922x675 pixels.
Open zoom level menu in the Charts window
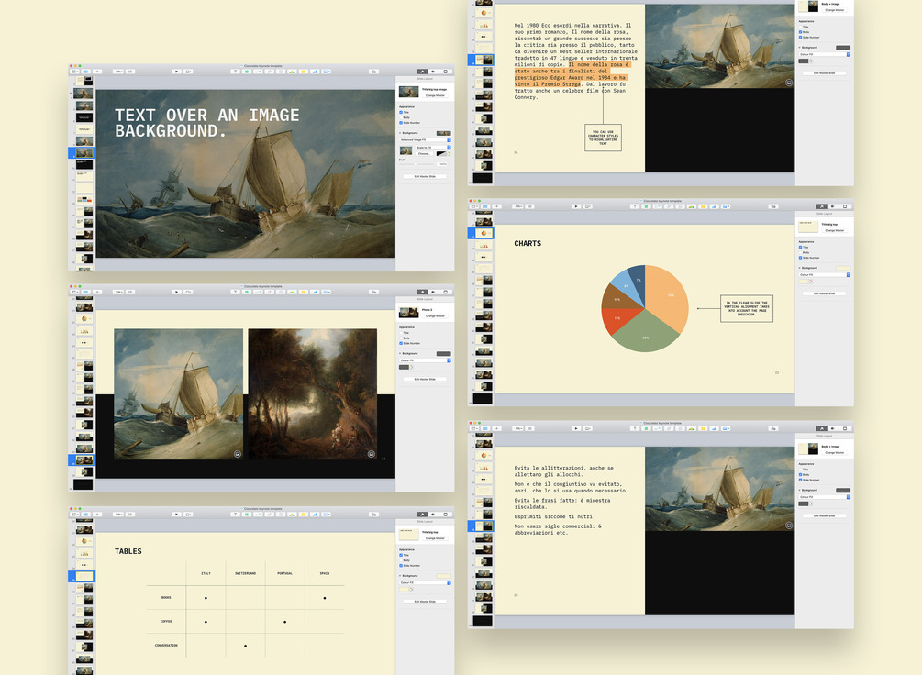(518, 206)
